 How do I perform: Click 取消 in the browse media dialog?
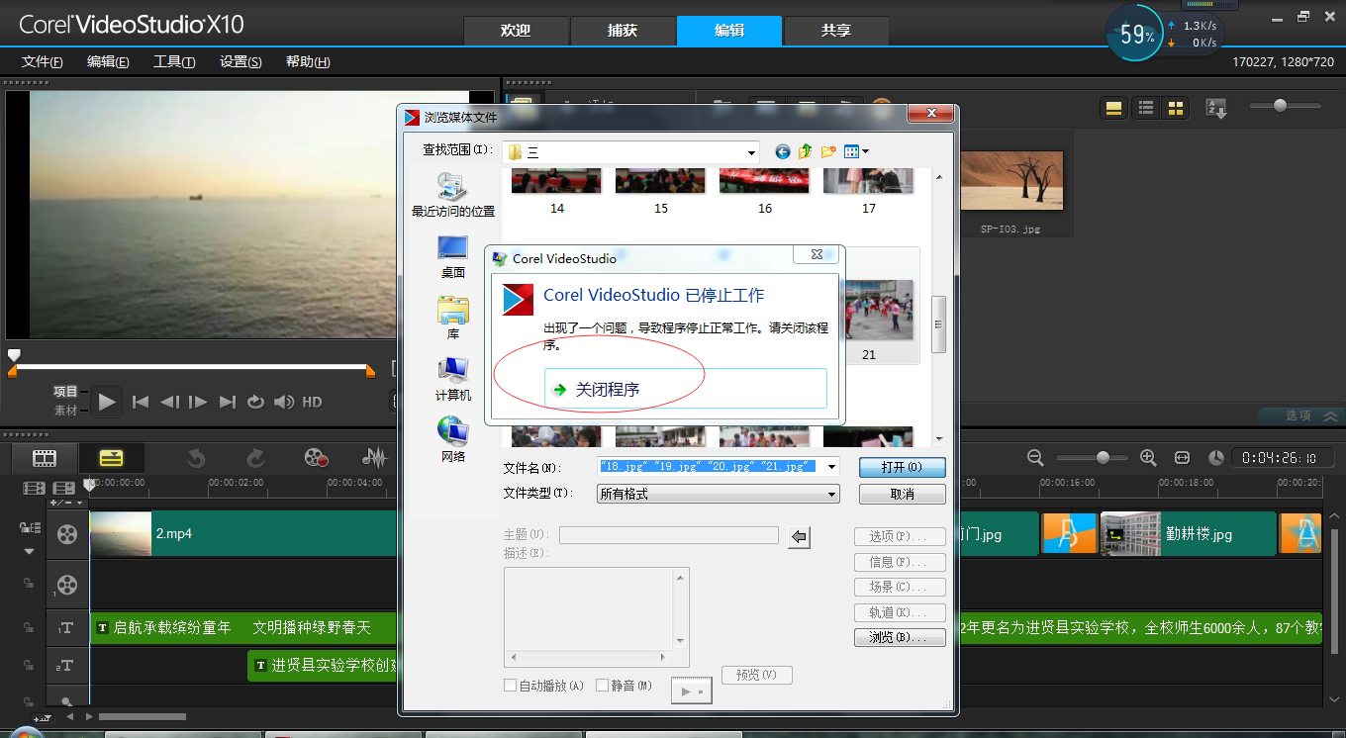coord(902,494)
